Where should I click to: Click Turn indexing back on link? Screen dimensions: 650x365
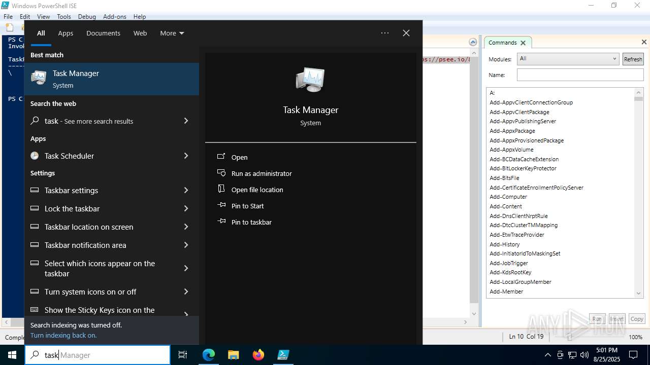(x=63, y=335)
